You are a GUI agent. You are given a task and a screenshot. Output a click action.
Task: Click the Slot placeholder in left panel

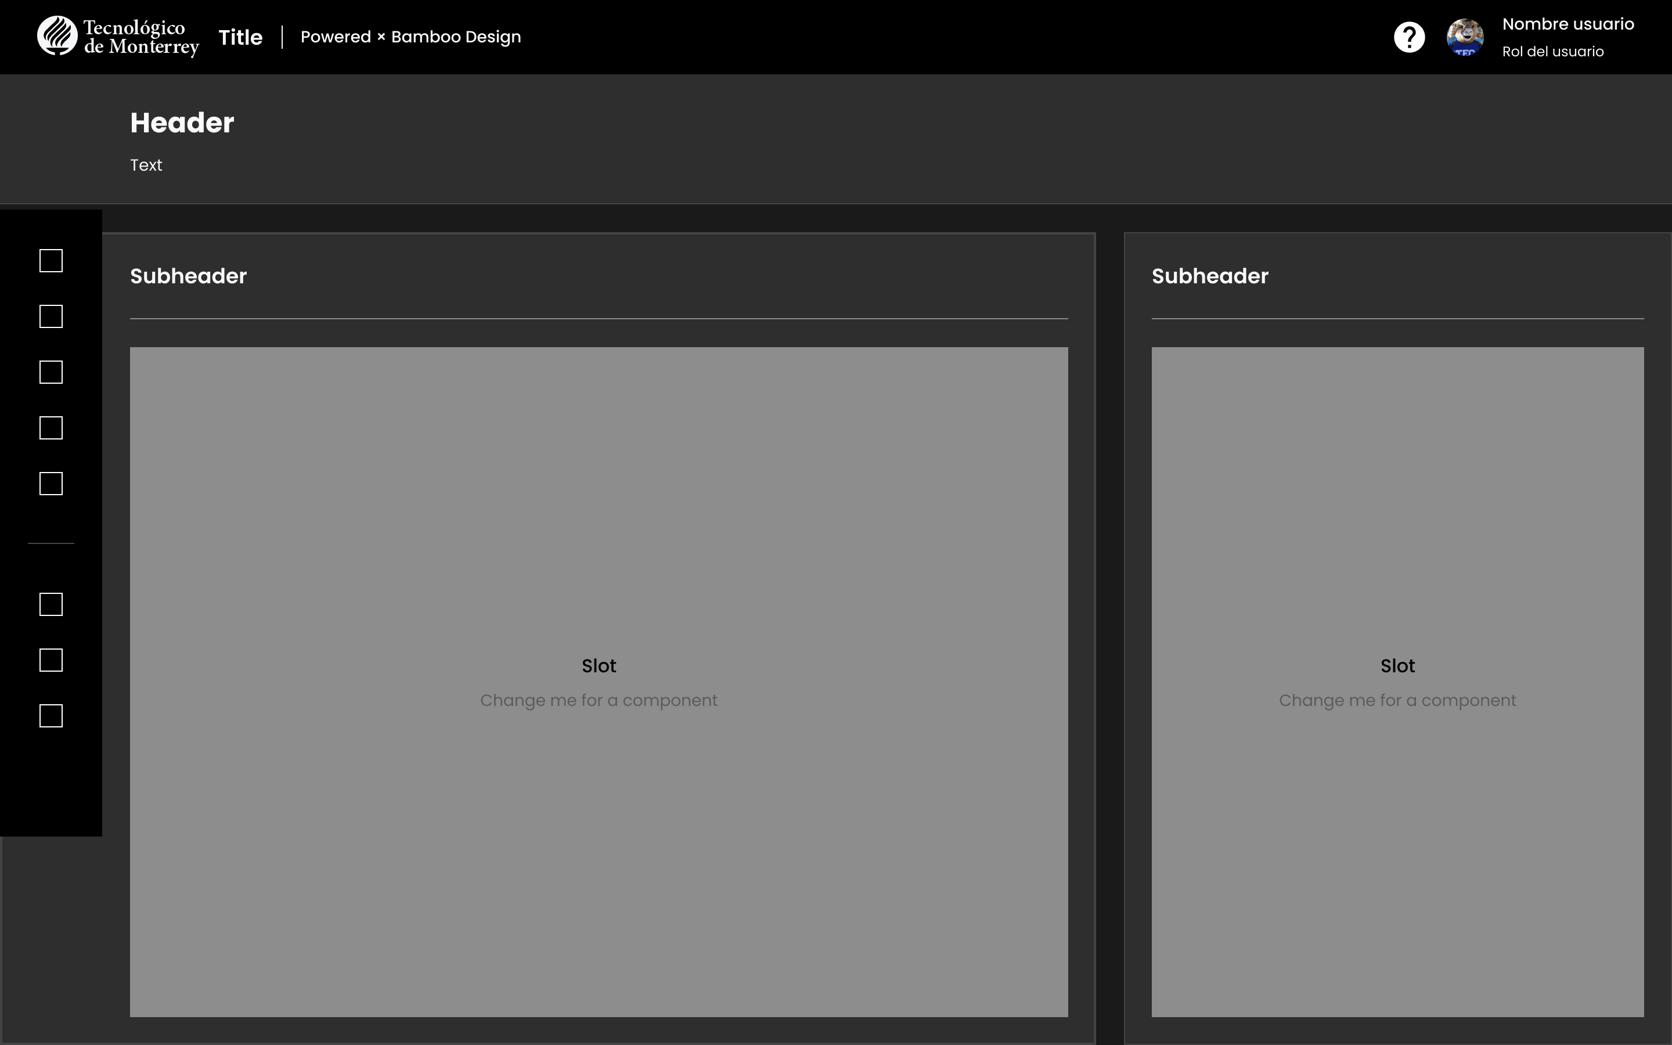coord(599,682)
